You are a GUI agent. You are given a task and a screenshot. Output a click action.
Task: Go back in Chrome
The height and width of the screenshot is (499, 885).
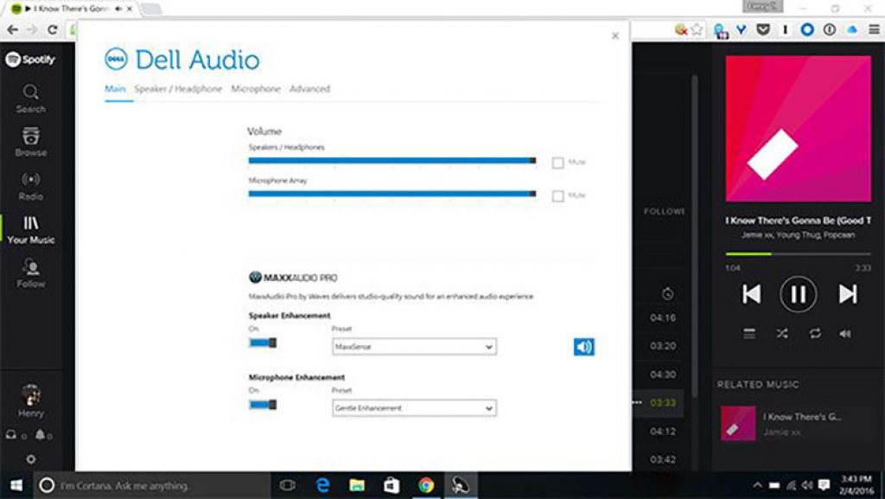click(12, 29)
